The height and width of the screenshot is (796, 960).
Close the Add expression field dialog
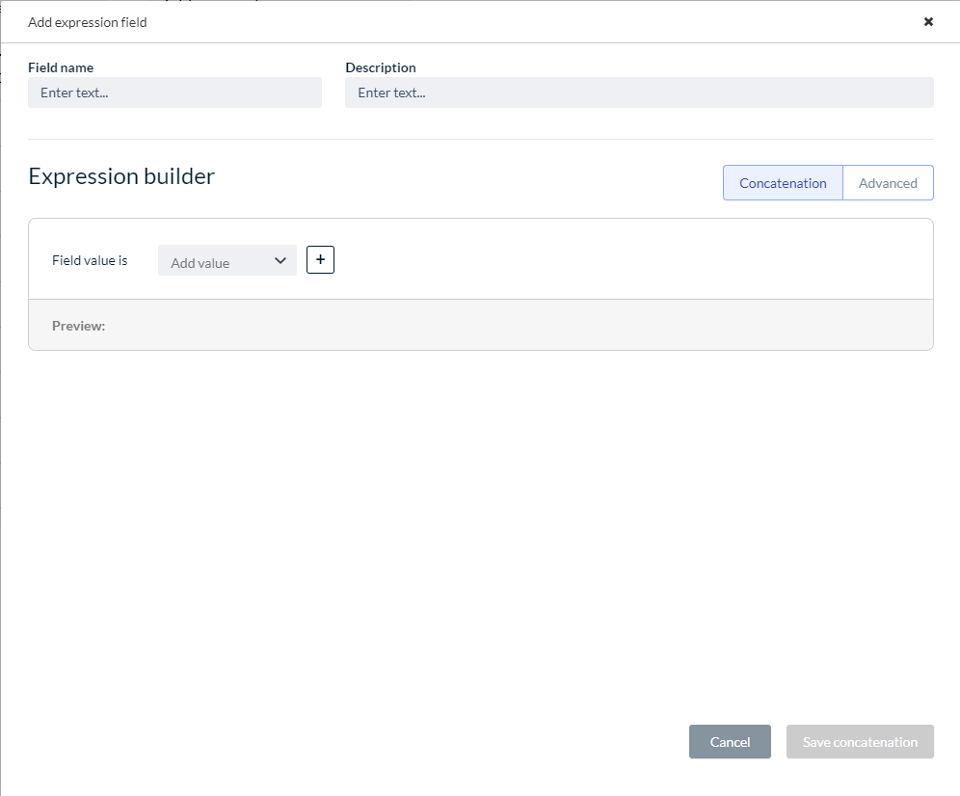point(928,21)
